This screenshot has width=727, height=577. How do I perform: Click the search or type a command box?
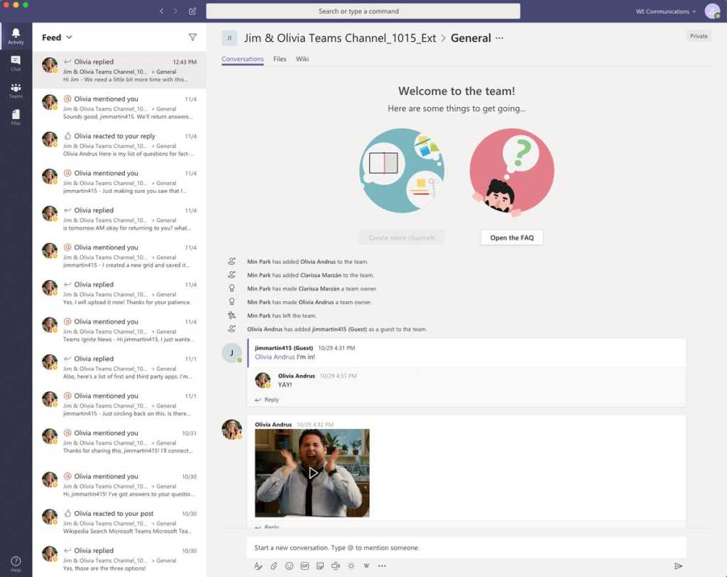[x=363, y=11]
